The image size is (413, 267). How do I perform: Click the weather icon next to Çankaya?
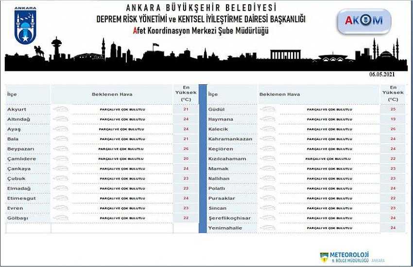coord(61,168)
